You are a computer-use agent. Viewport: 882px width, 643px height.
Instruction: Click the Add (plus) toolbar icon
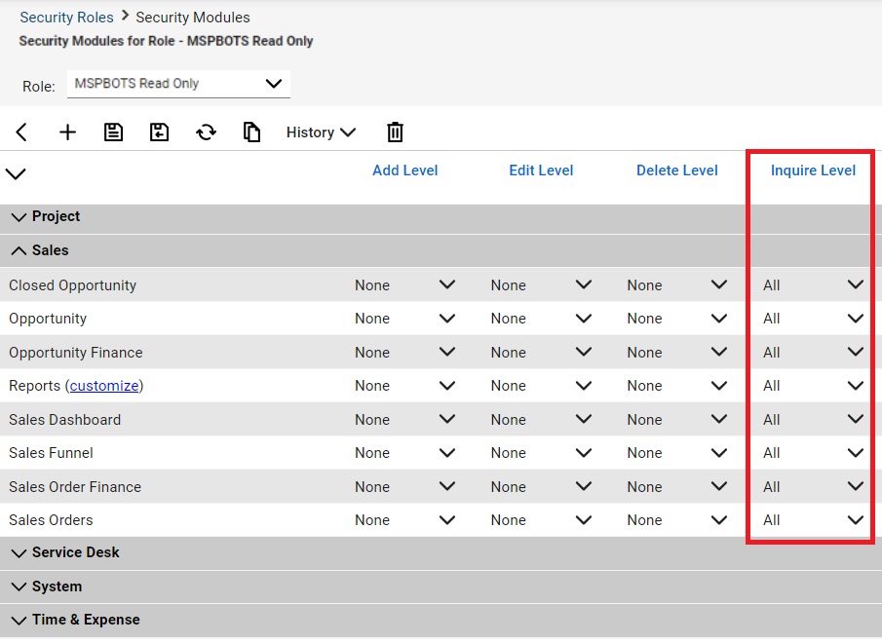(x=67, y=132)
